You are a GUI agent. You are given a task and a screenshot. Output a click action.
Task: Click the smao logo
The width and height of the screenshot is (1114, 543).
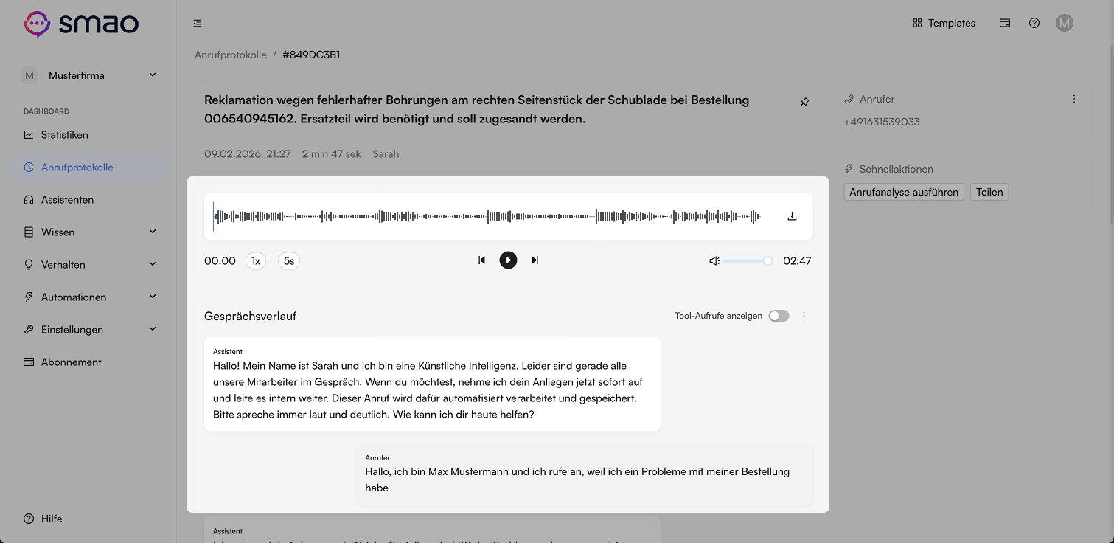click(81, 24)
